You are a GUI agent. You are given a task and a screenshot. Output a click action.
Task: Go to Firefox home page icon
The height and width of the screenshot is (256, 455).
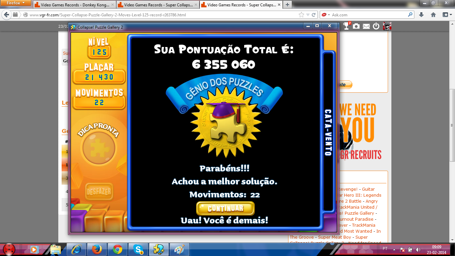coord(433,15)
